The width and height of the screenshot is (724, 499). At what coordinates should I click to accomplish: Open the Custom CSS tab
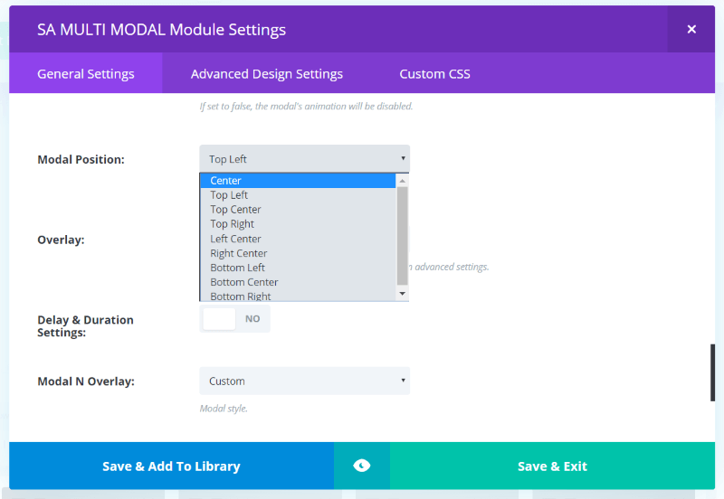434,74
